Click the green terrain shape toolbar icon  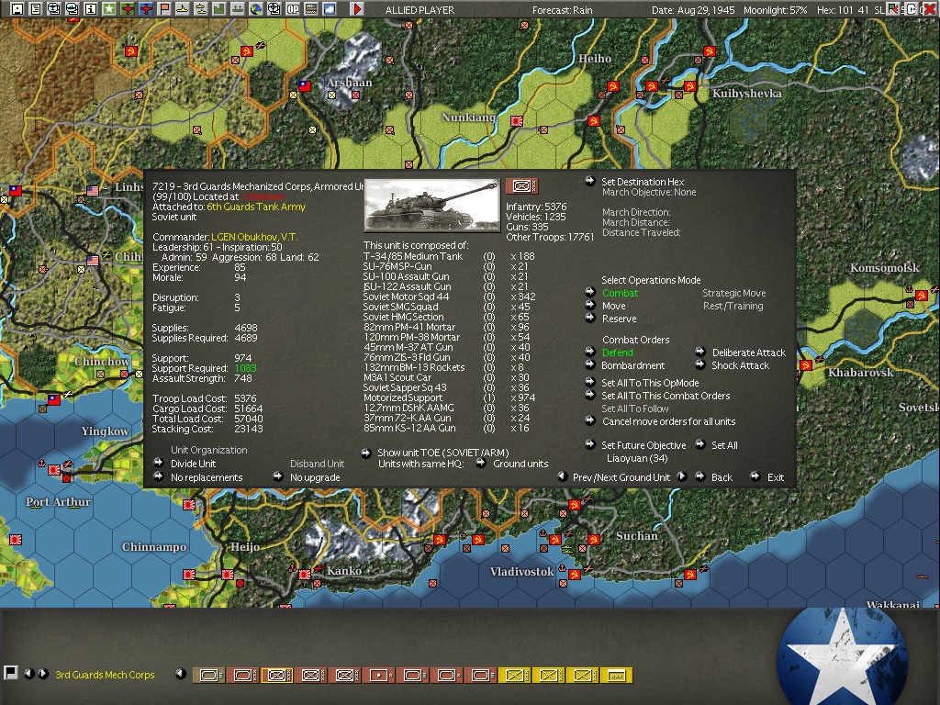tap(218, 9)
